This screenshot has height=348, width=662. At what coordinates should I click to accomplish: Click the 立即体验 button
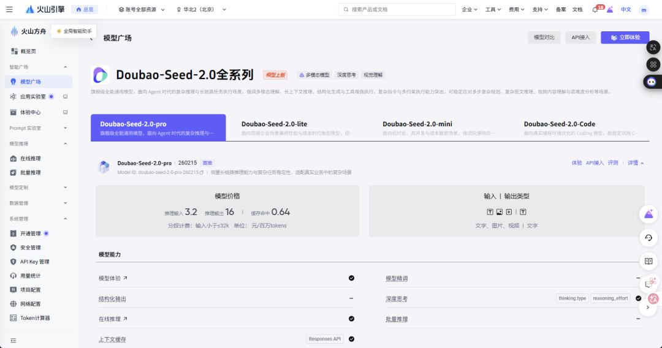point(625,37)
